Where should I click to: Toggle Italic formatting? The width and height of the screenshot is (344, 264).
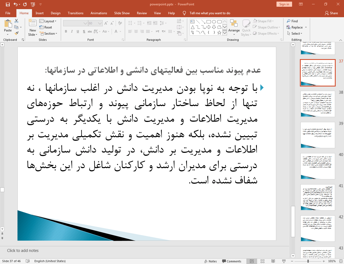(x=72, y=31)
